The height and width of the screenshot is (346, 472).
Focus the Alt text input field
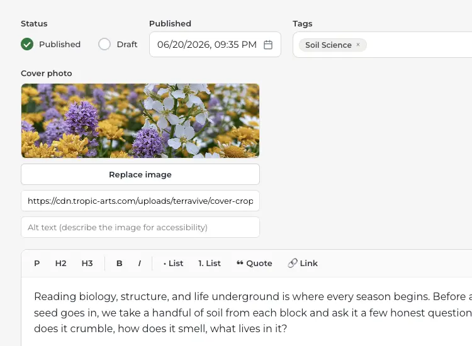coord(140,227)
